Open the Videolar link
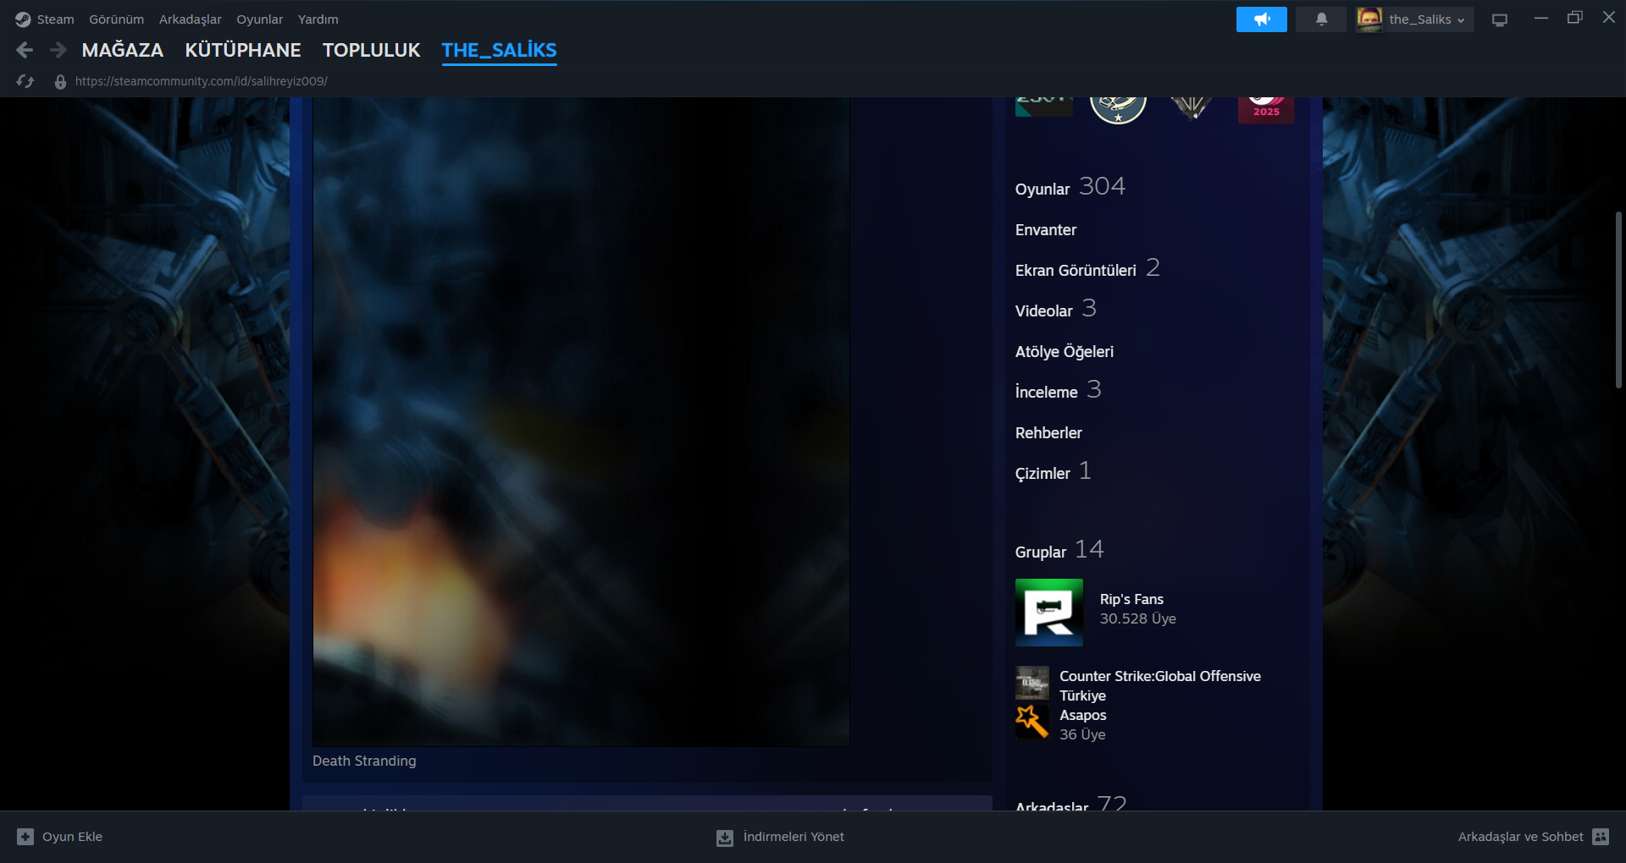Screen dimensions: 1626x863 (1056, 310)
